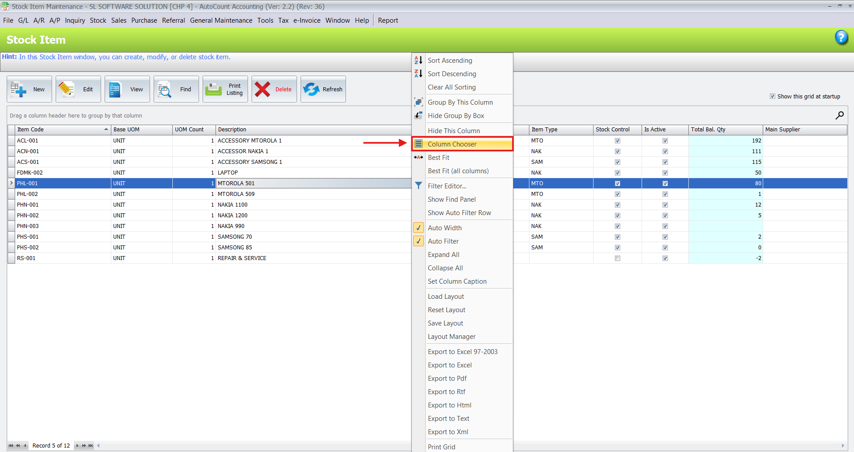Go to the last record navigator button
Viewport: 854px width, 452px height.
[91, 445]
